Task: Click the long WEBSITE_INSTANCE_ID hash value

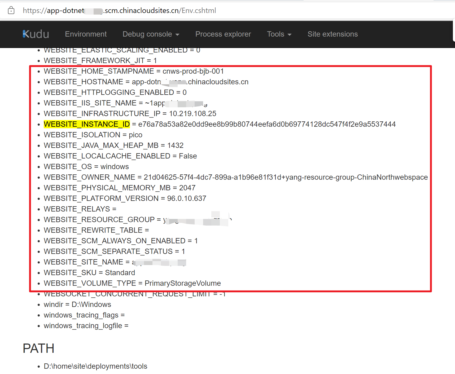Action: pos(267,124)
